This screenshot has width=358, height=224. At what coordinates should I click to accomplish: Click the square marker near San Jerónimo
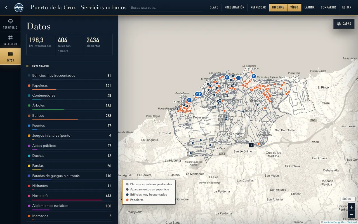(x=251, y=145)
